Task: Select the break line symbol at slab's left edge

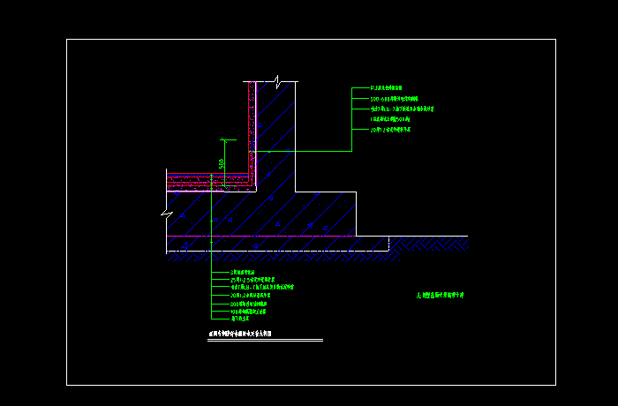Action: 167,213
